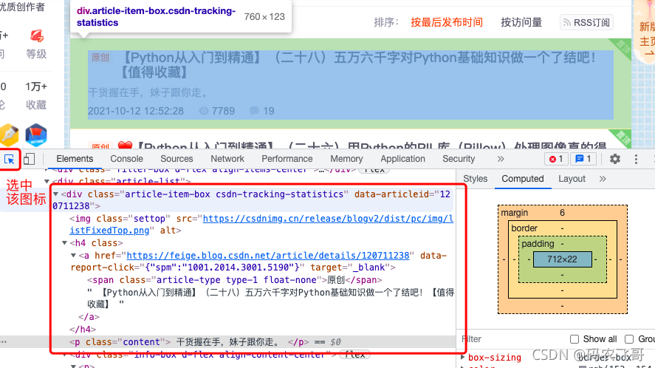Image resolution: width=655 pixels, height=368 pixels.
Task: Collapse the h4 class node
Action: [x=64, y=243]
